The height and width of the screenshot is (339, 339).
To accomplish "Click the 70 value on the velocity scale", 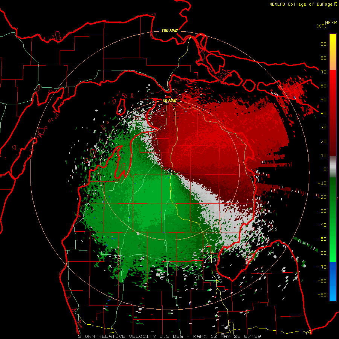I will click(x=324, y=72).
